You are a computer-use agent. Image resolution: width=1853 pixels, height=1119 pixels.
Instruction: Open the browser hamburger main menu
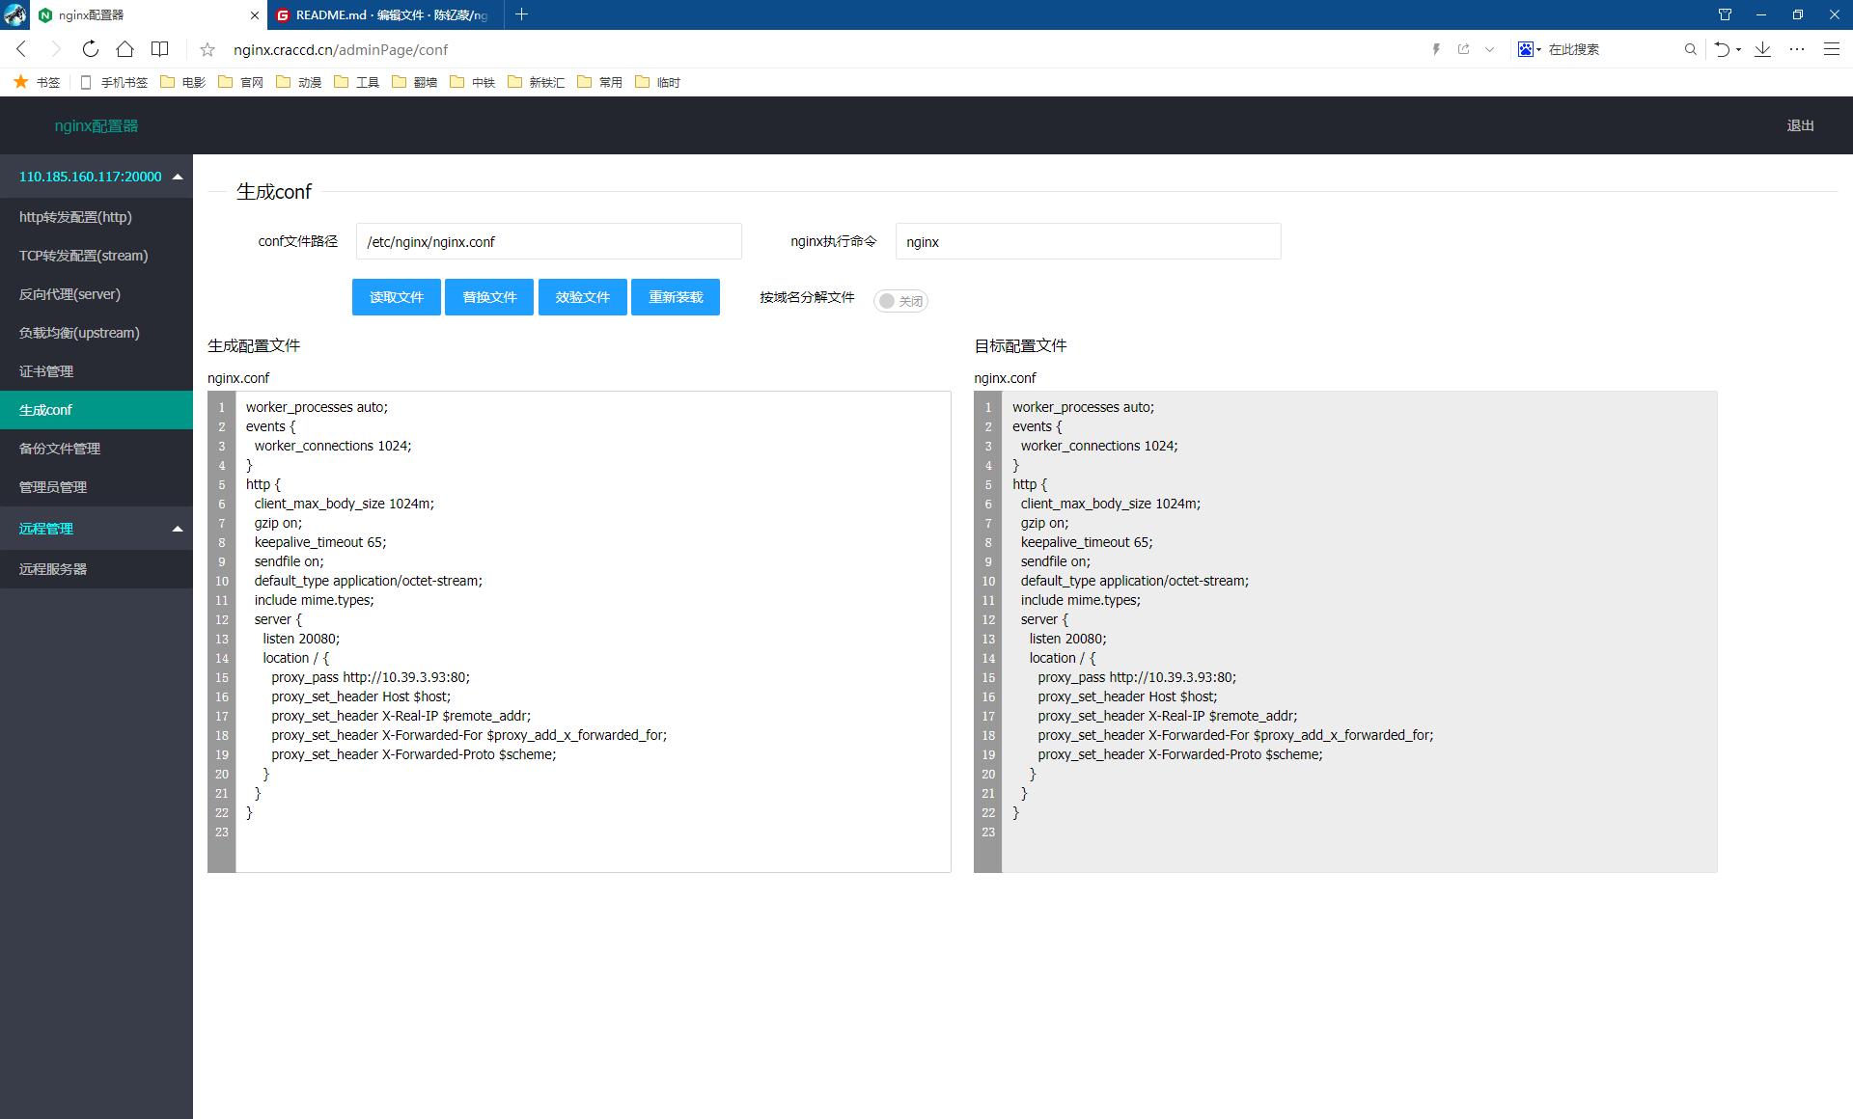coord(1831,49)
